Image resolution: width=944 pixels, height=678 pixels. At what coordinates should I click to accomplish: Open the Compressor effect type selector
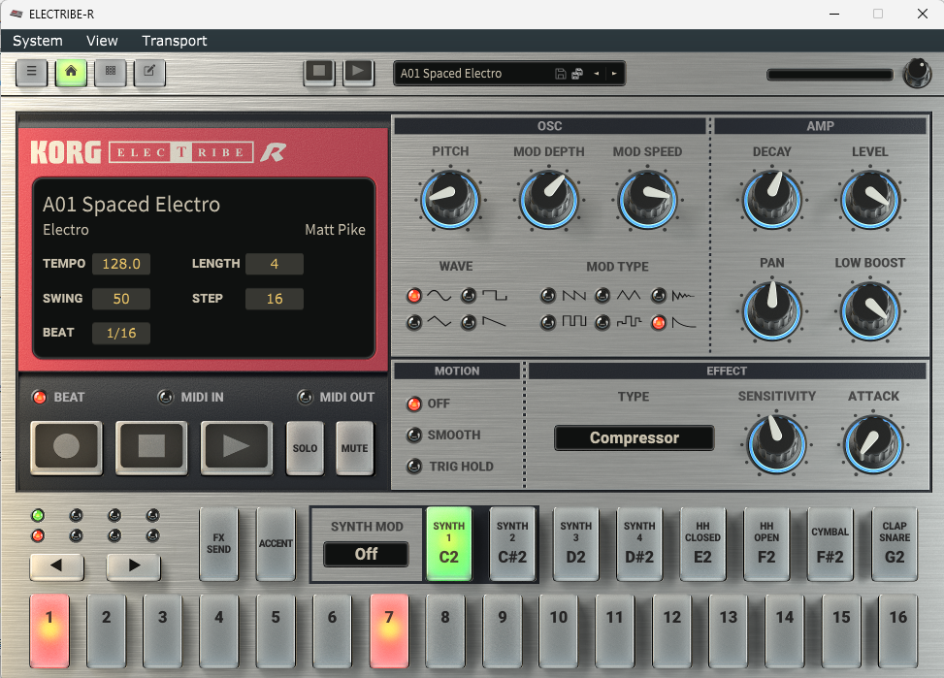click(x=634, y=437)
